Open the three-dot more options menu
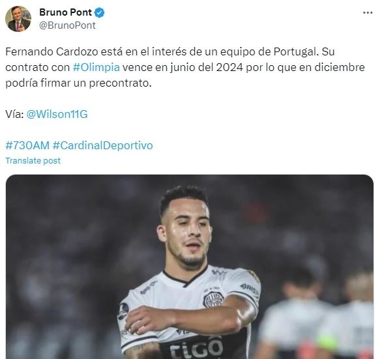Screen dimensions: 380x359 [368, 13]
